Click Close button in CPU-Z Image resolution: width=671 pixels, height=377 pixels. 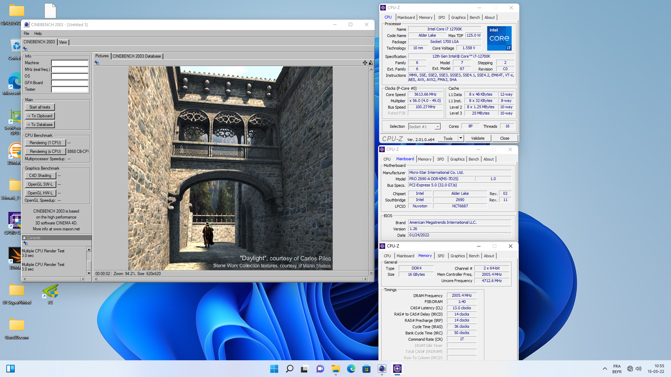point(504,138)
